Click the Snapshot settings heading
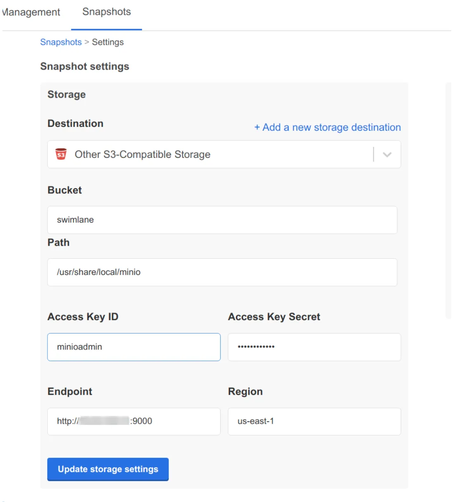This screenshot has height=502, width=457. [x=85, y=66]
